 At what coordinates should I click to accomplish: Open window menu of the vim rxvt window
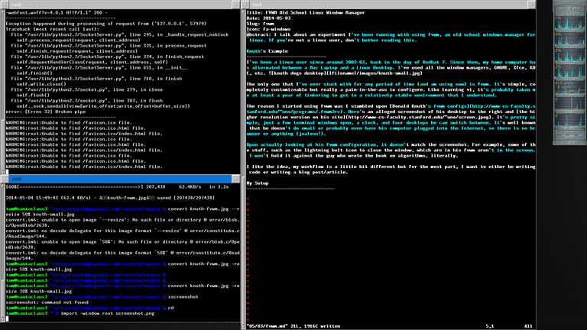[x=245, y=5]
